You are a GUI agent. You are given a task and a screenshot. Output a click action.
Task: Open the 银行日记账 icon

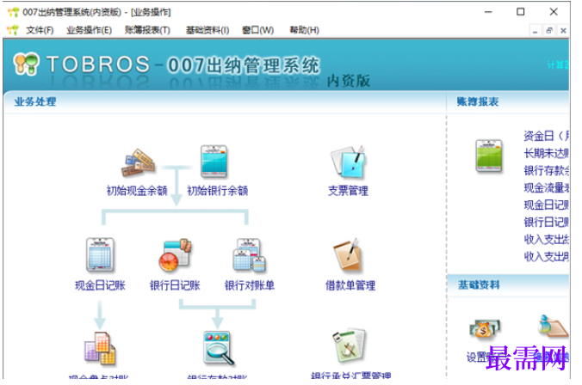pyautogui.click(x=175, y=255)
